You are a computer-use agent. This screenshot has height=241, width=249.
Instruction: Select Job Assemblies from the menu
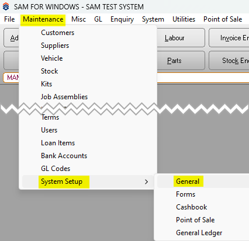64,97
